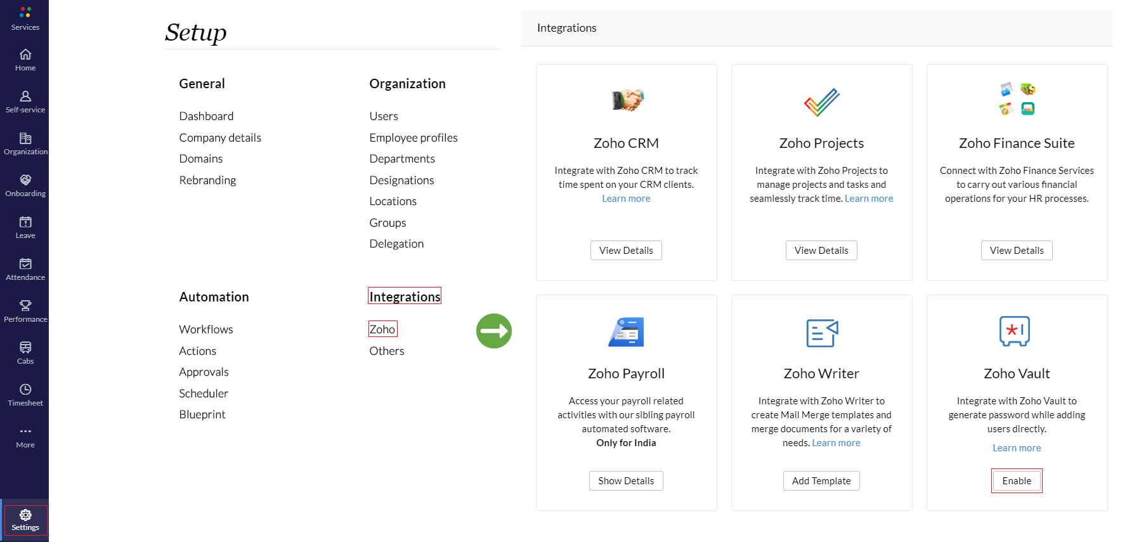Click the Zoho Finance Suite icon

tap(1017, 99)
